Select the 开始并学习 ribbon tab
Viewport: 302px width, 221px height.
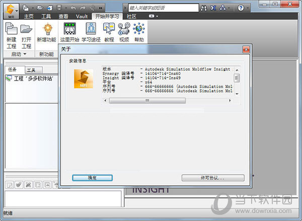click(107, 17)
